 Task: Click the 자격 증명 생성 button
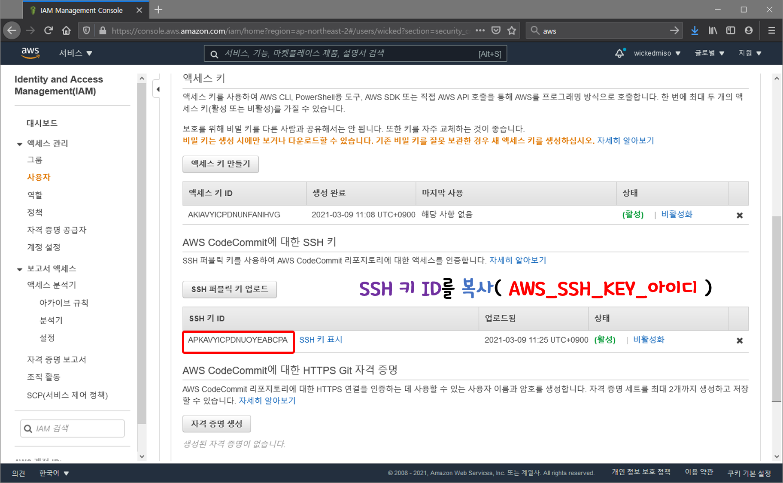point(217,424)
